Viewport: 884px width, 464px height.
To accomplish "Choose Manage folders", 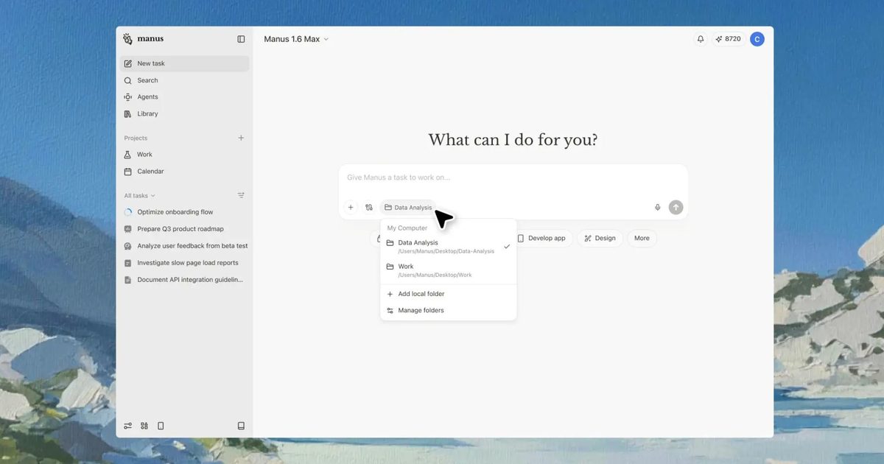I will click(x=420, y=310).
